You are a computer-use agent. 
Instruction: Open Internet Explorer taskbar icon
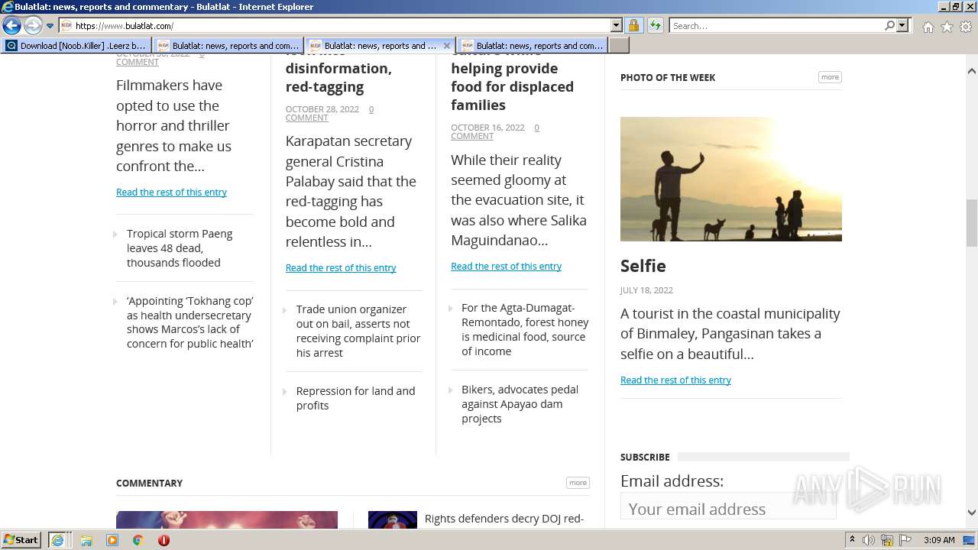tap(58, 540)
